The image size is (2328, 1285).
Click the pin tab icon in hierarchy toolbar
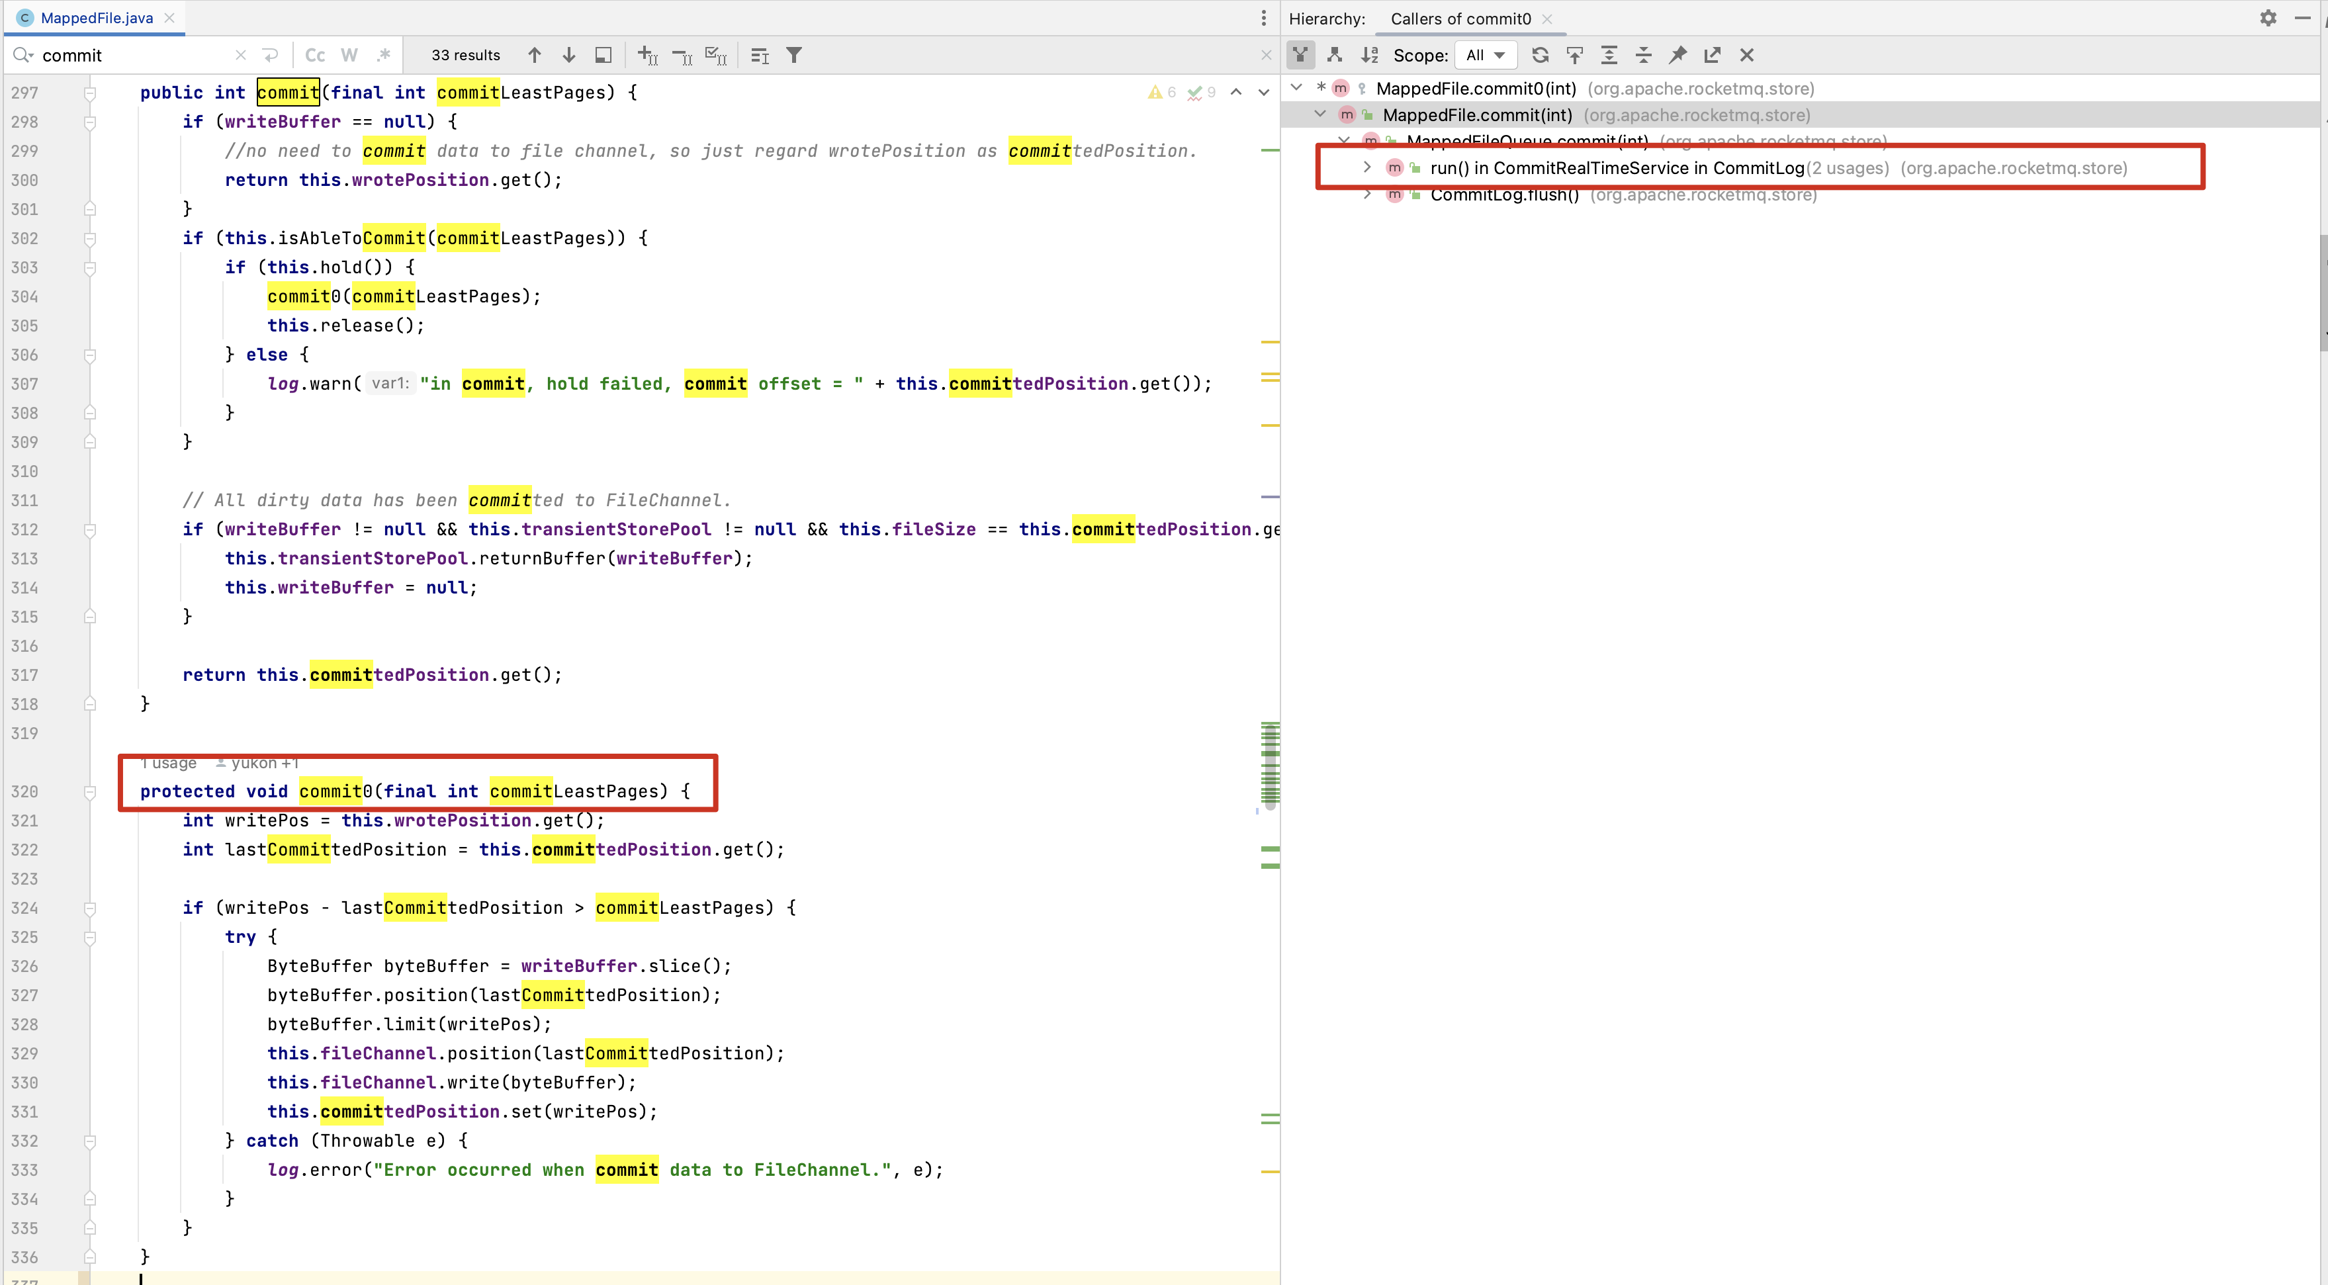tap(1678, 55)
